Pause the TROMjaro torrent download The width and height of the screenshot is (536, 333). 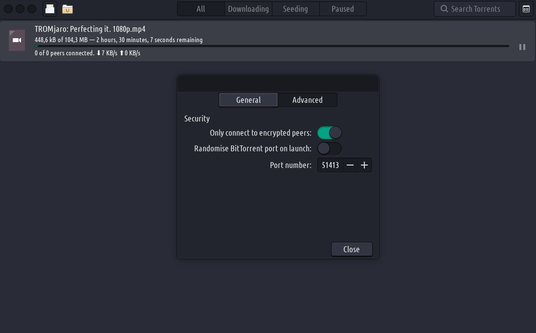(522, 47)
